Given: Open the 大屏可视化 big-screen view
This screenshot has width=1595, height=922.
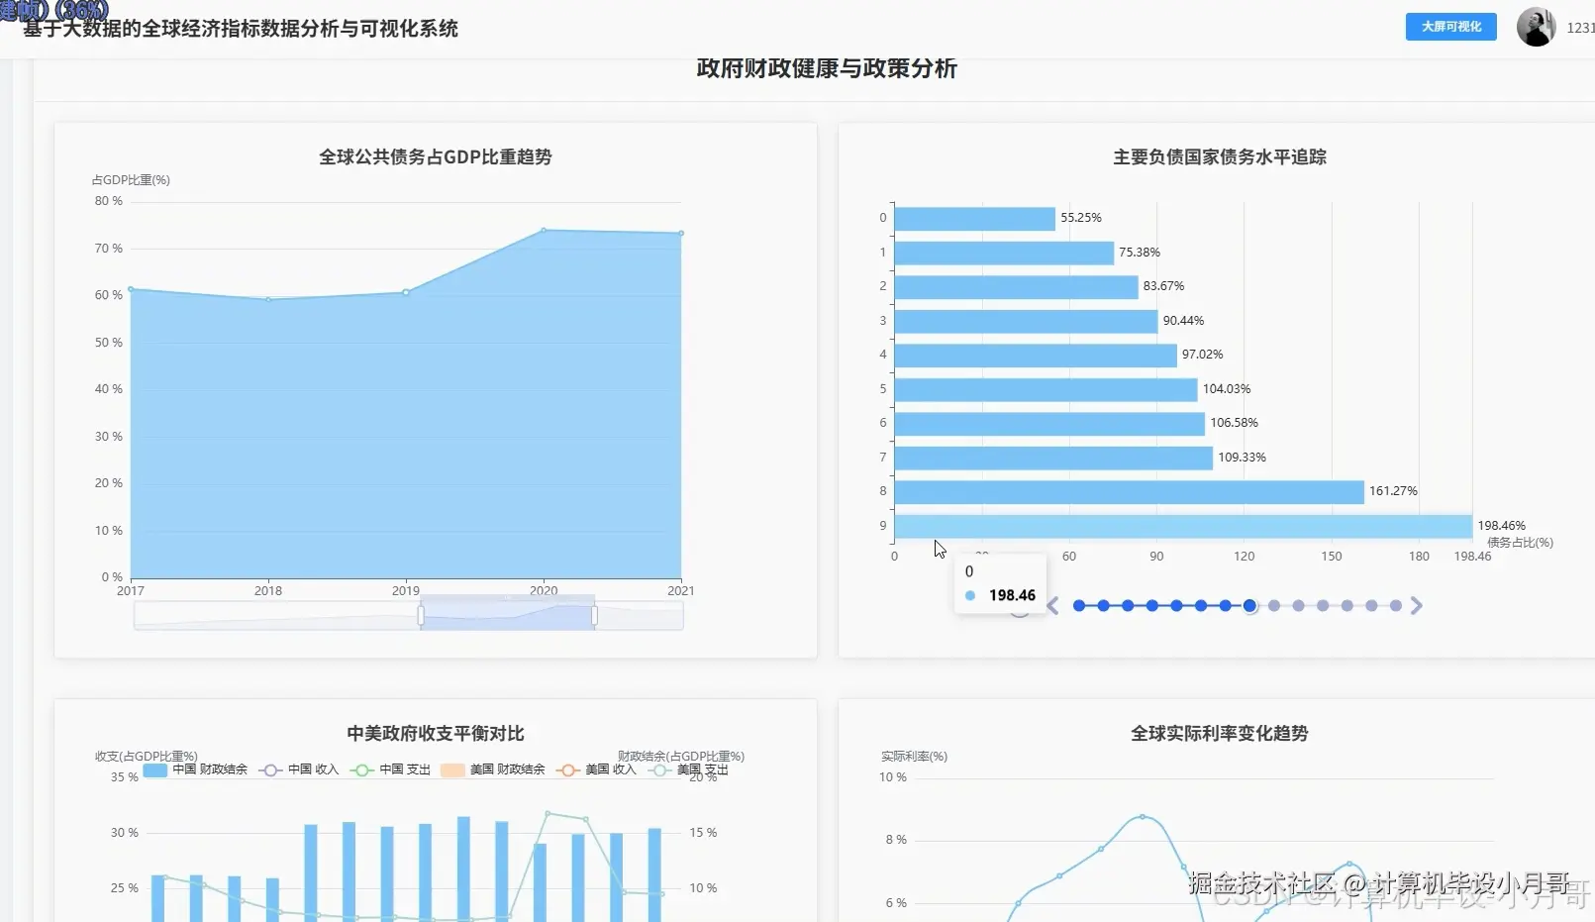Looking at the screenshot, I should (1451, 27).
